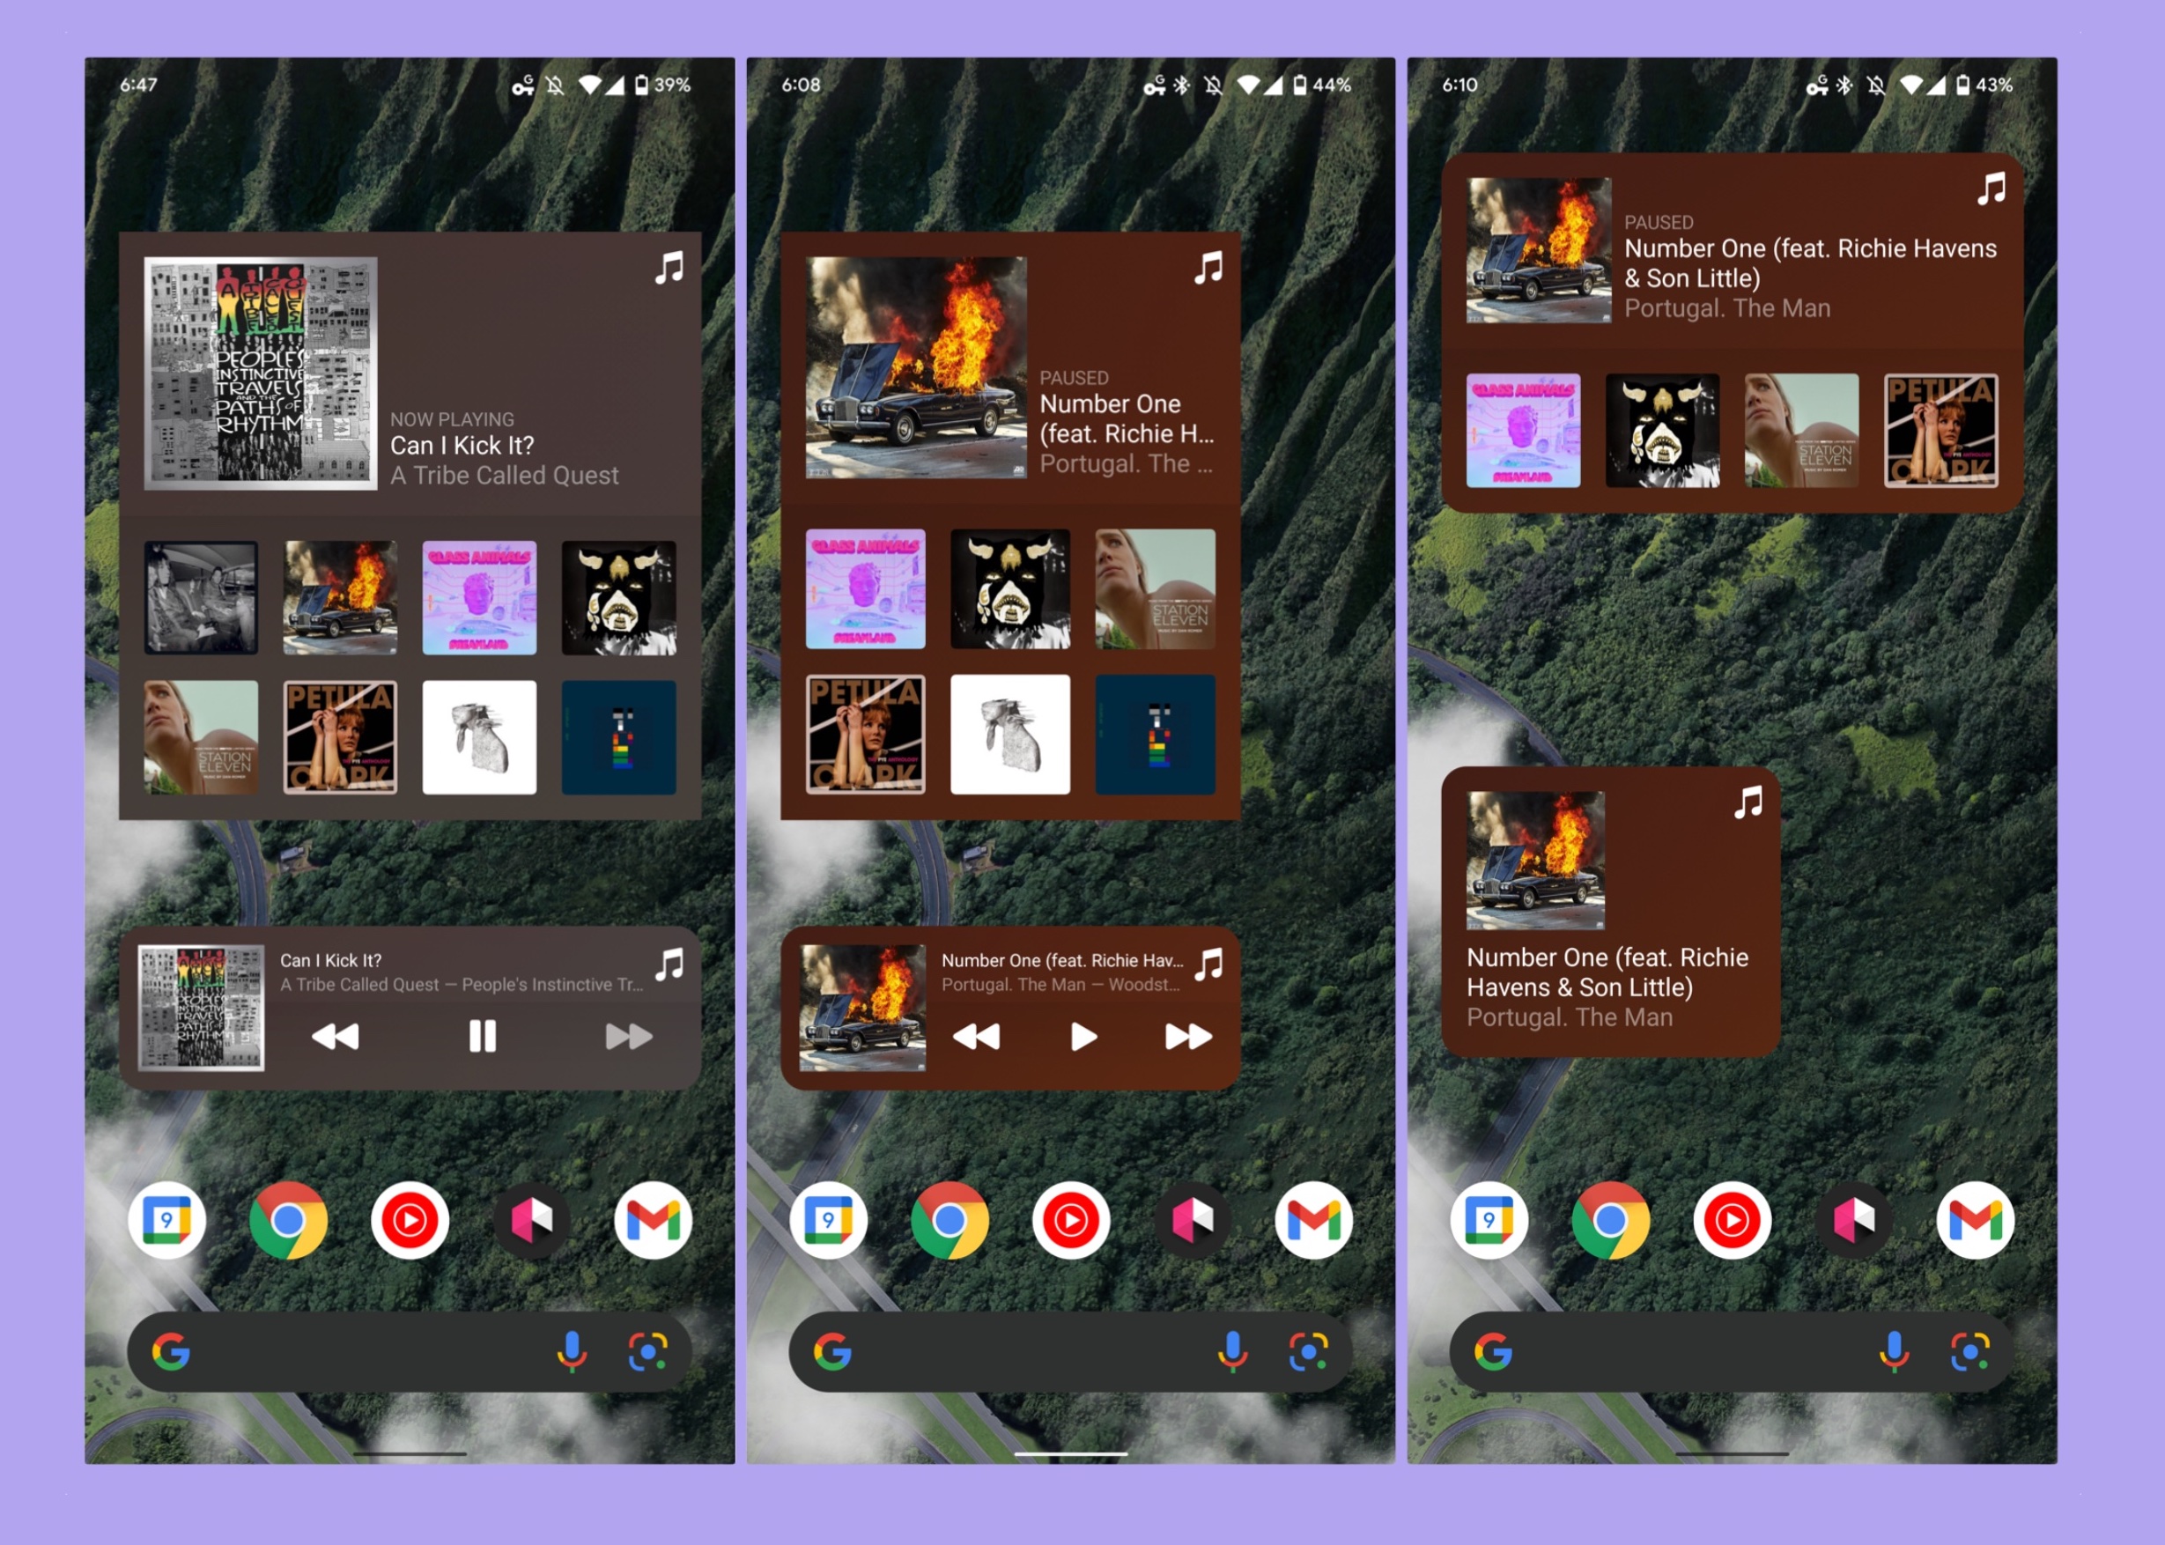The height and width of the screenshot is (1545, 2165).
Task: Open the pink hexagon app on right phone
Action: pyautogui.click(x=1854, y=1220)
